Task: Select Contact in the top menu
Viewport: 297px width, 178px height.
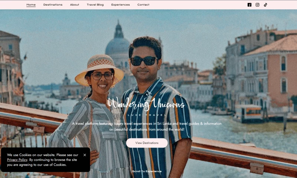Action: click(x=143, y=5)
